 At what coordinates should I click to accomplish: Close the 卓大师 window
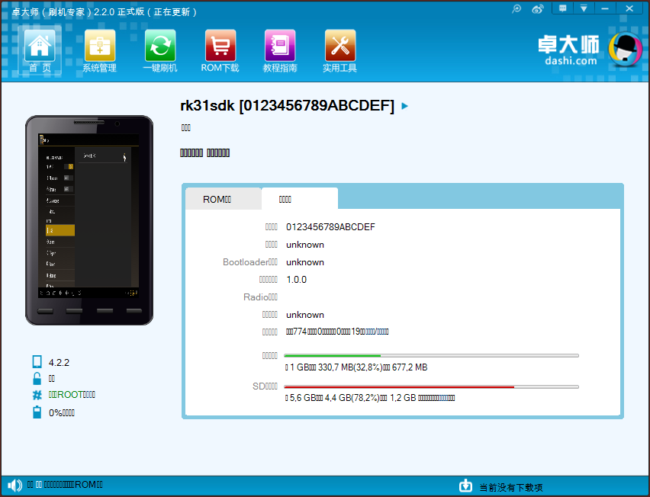pos(629,8)
